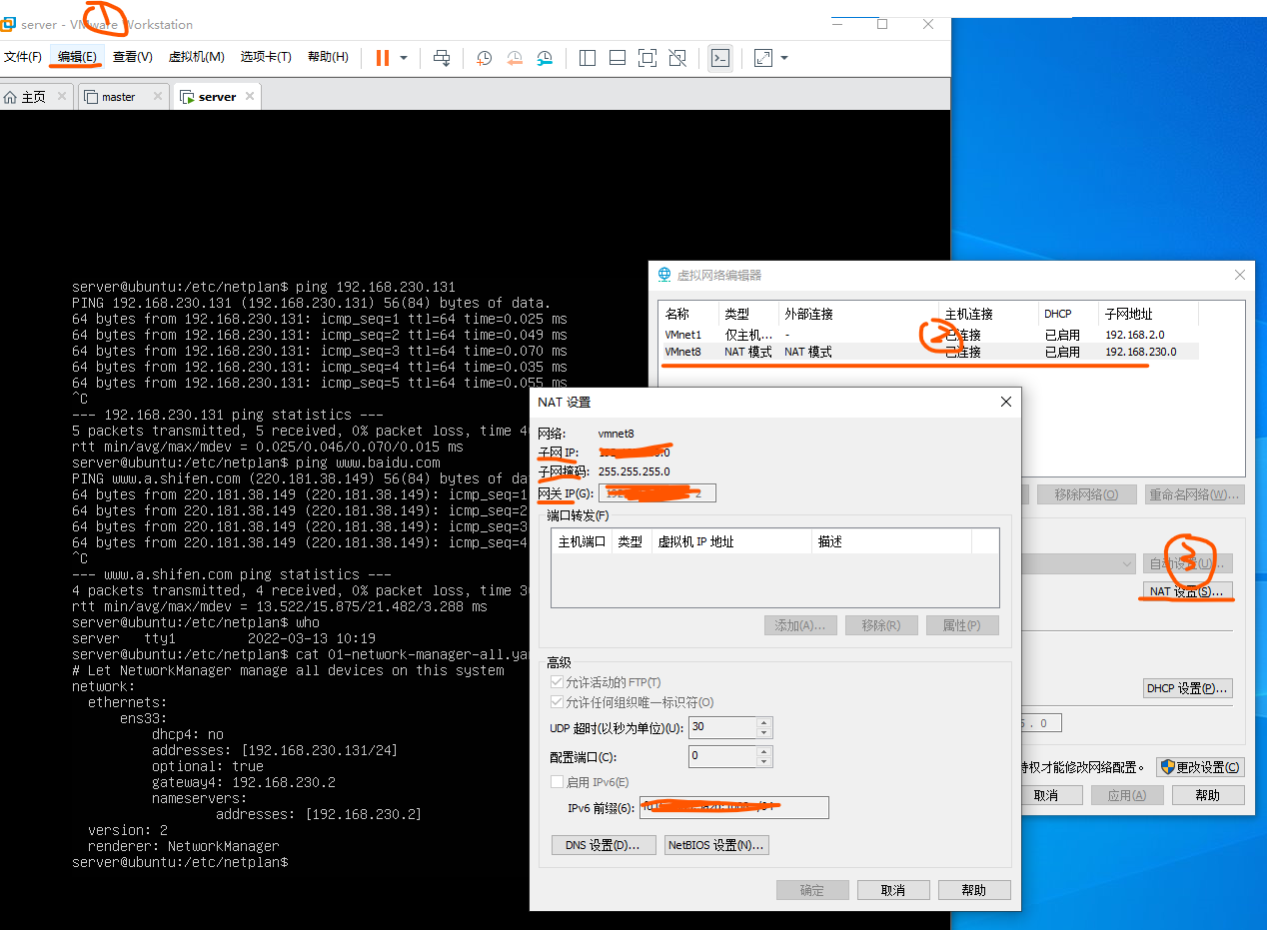Send Ctrl+Alt+Del to the virtual machine
This screenshot has width=1267, height=930.
pyautogui.click(x=442, y=58)
